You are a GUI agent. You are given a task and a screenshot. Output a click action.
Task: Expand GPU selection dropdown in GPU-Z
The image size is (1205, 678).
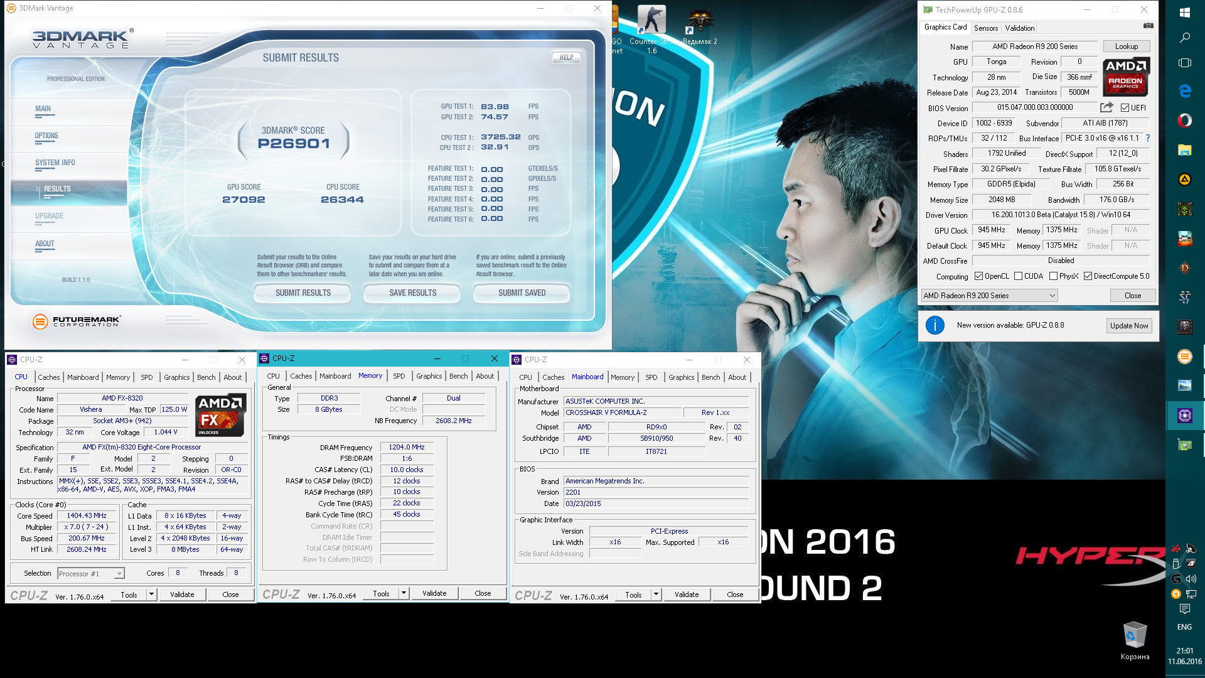click(990, 296)
